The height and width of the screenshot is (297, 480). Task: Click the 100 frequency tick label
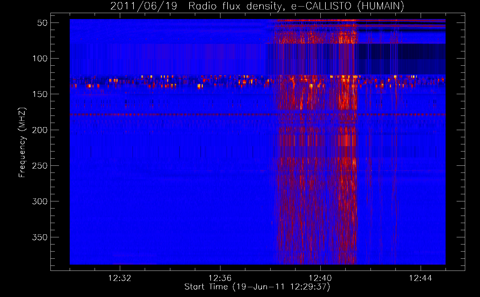(x=40, y=59)
